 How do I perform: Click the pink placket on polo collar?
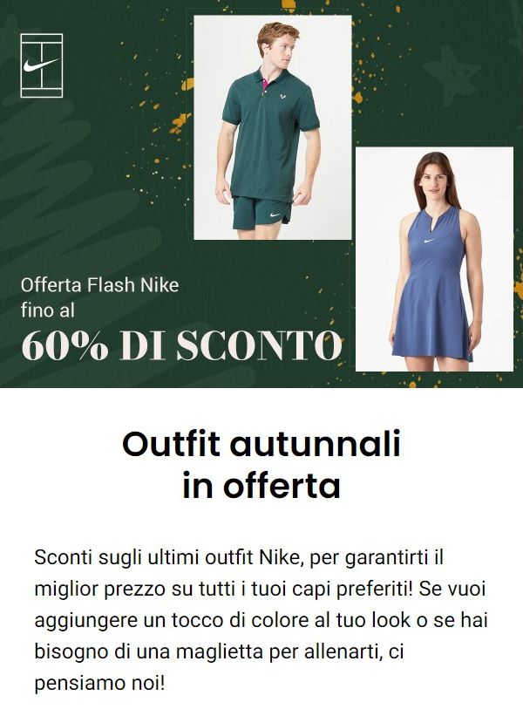pyautogui.click(x=265, y=83)
